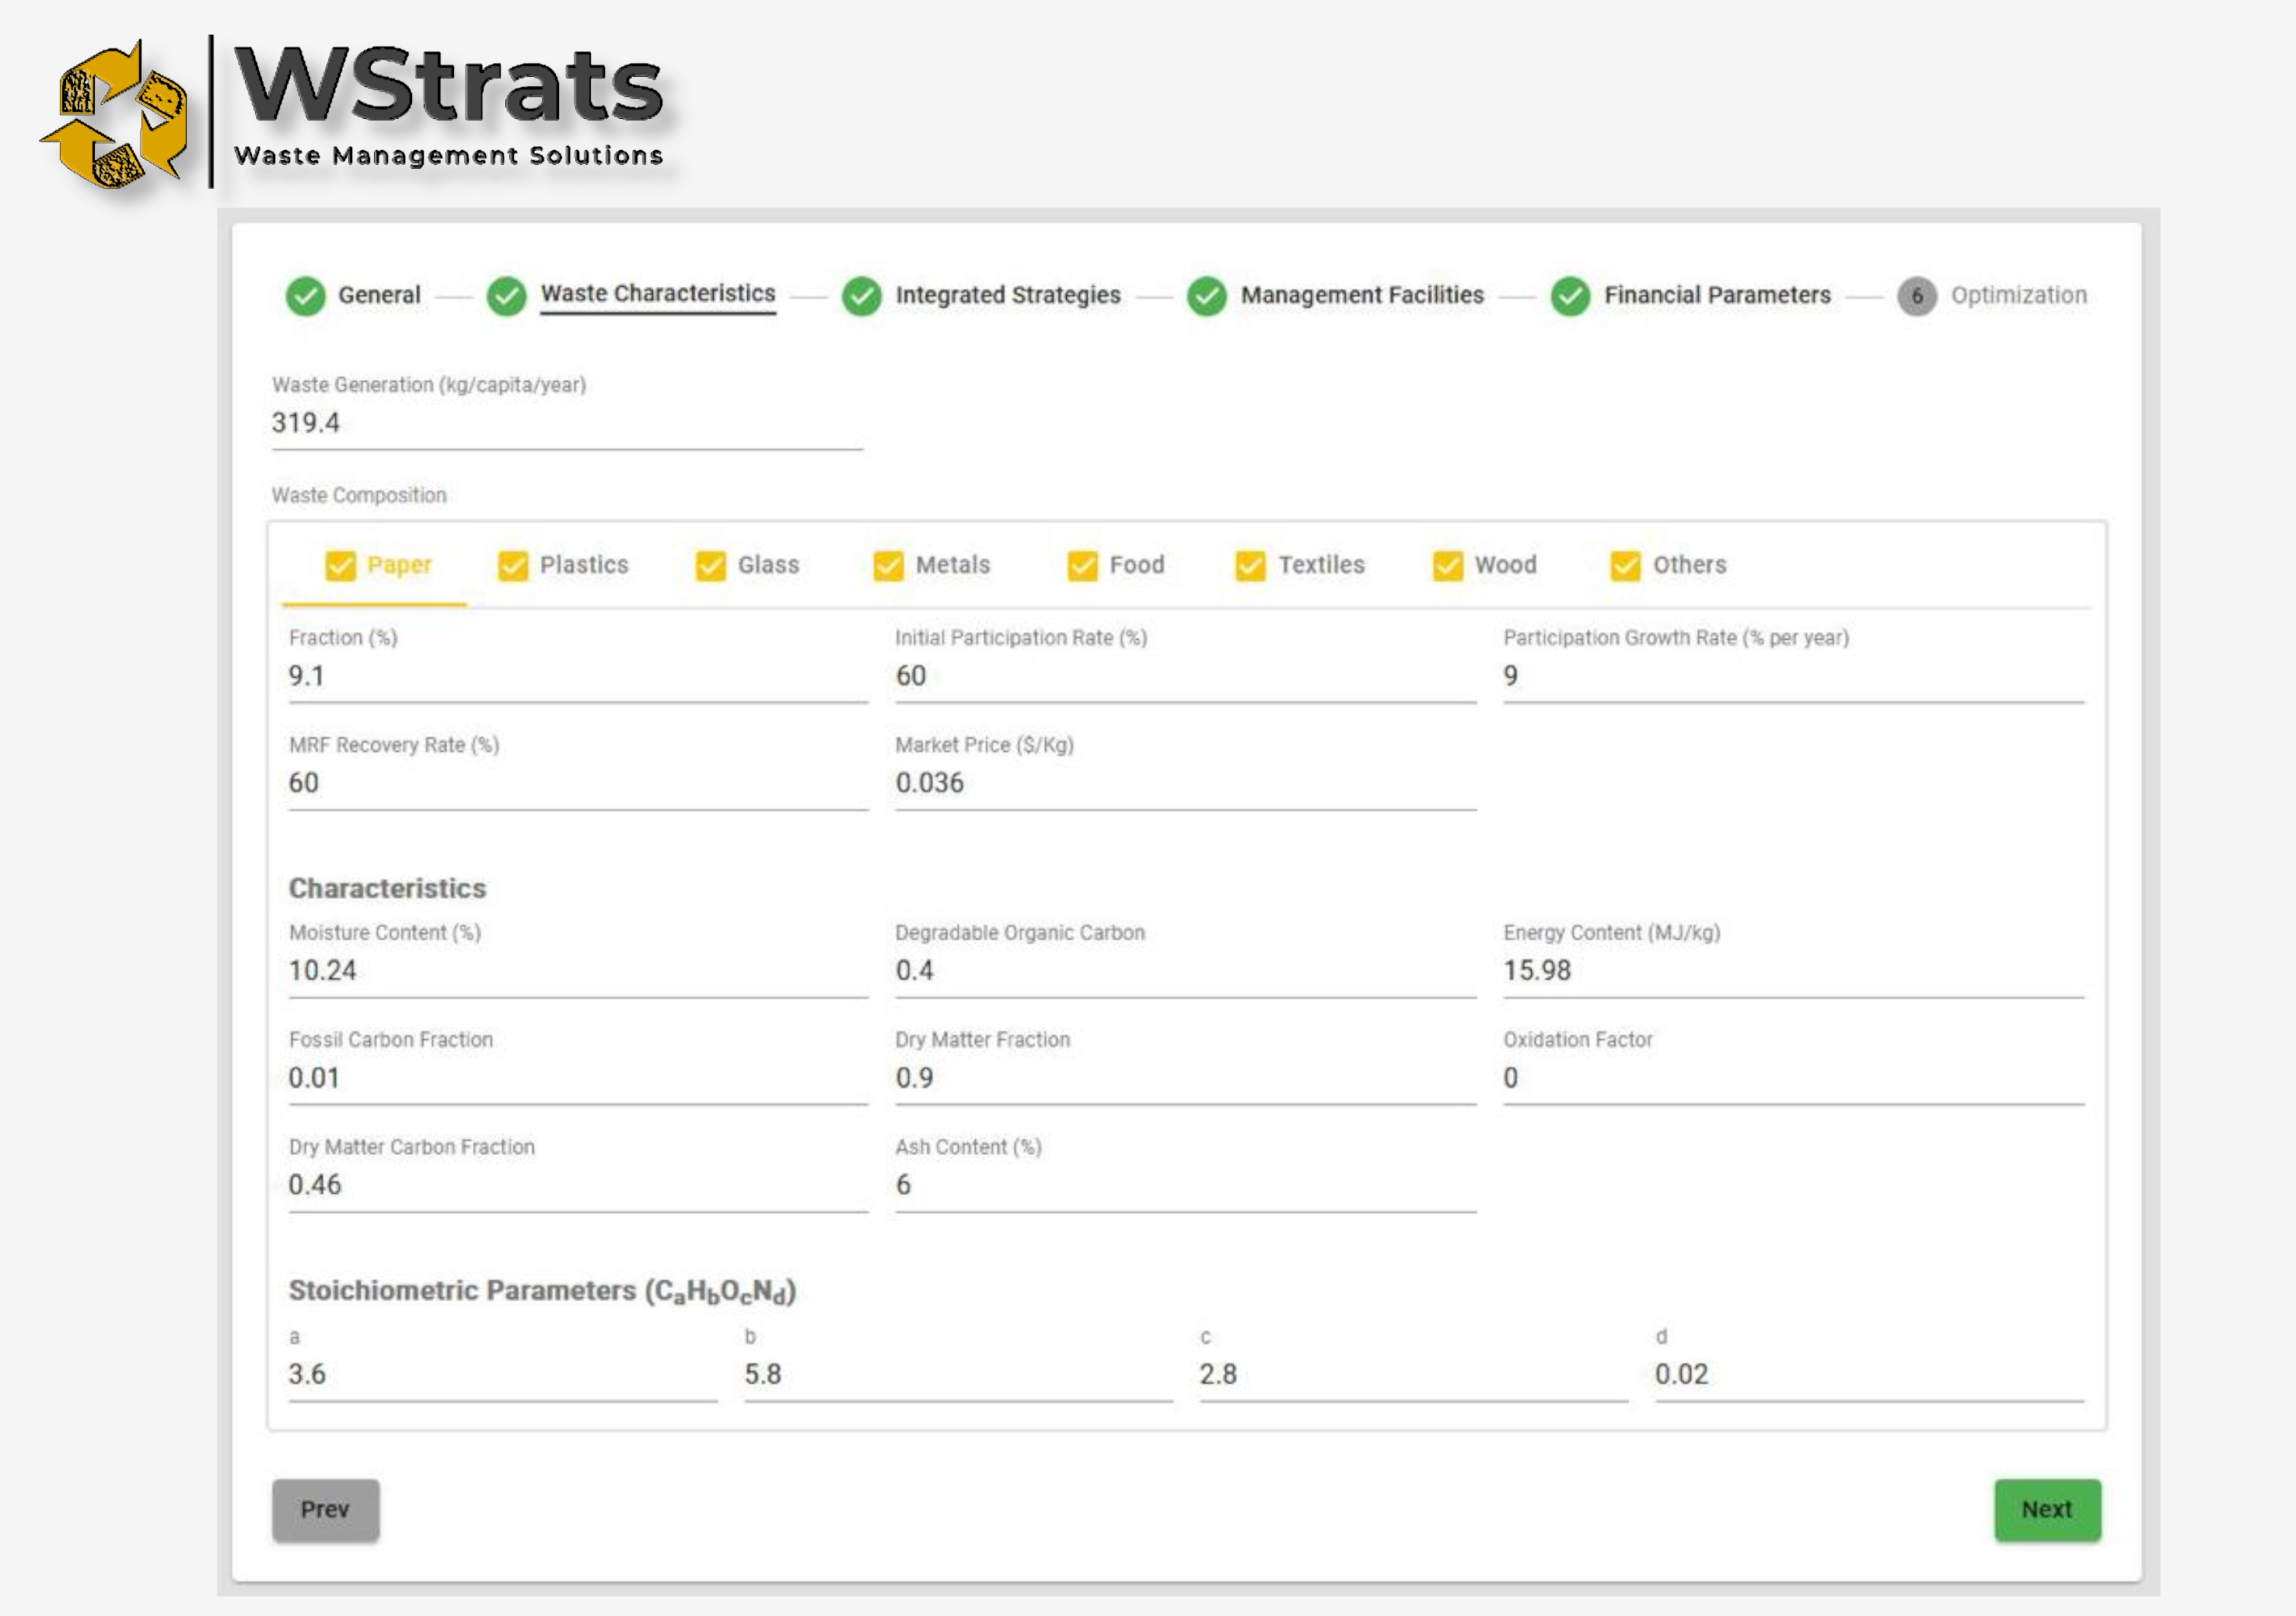Image resolution: width=2296 pixels, height=1616 pixels.
Task: Toggle the Metals checkbox
Action: pyautogui.click(x=889, y=566)
